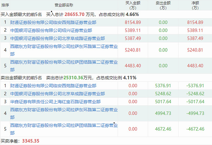The height and width of the screenshot is (145, 212).
Task: Click sell amount 4672.46 in 卖出金额 column
Action: pos(163,129)
